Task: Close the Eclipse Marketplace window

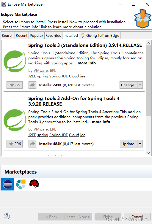Action: pos(147,4)
